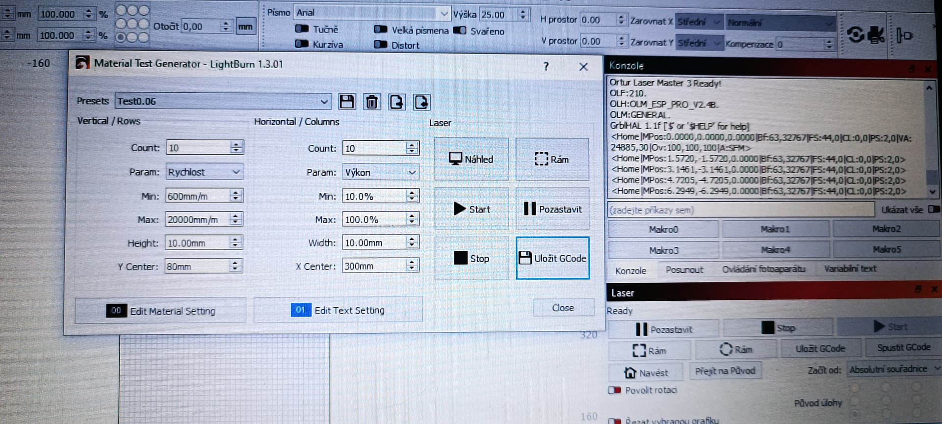Viewport: 942px width, 424px height.
Task: Click the Horizontal Min 10.0% field
Action: (374, 196)
